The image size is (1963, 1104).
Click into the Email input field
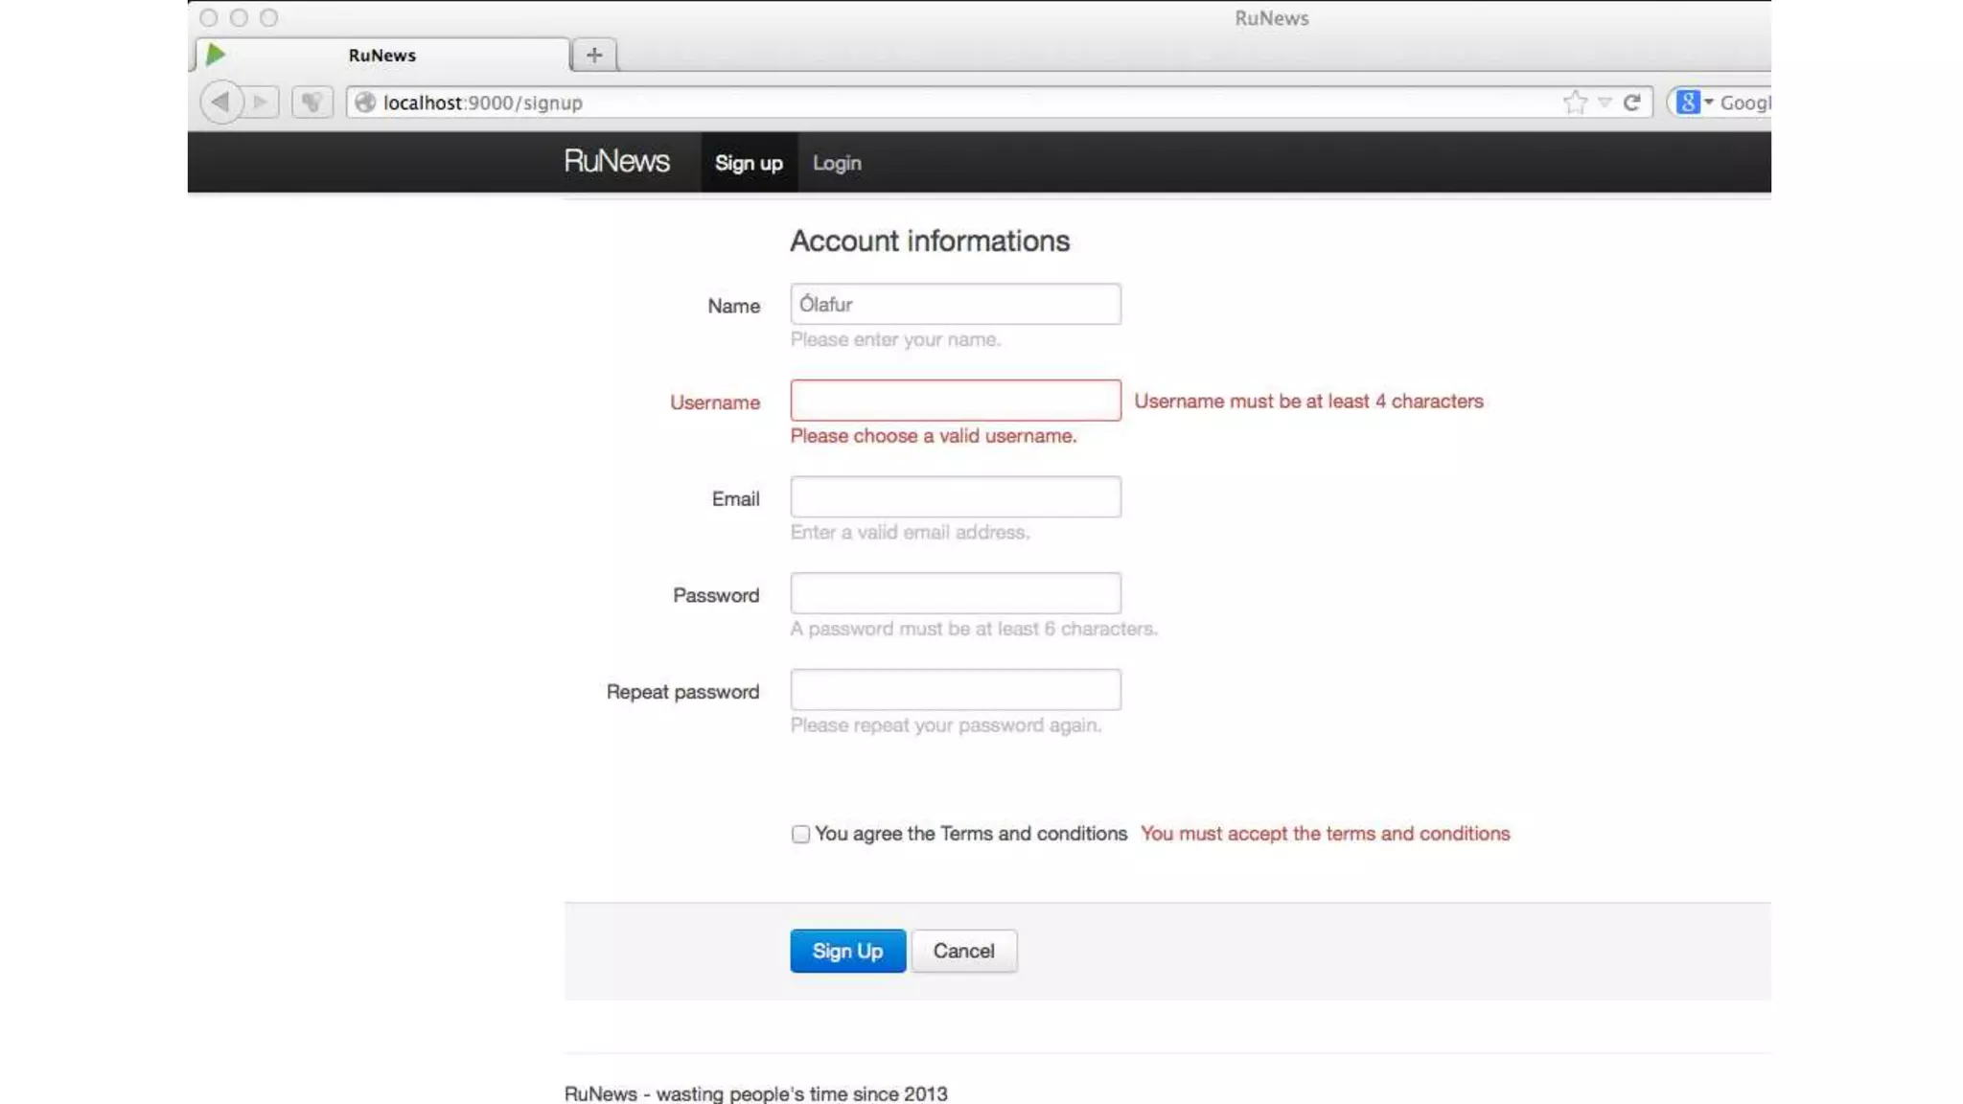pos(955,496)
